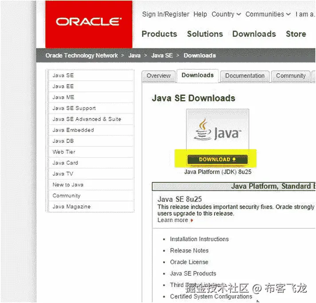Open Java DB sidebar item

click(x=91, y=141)
